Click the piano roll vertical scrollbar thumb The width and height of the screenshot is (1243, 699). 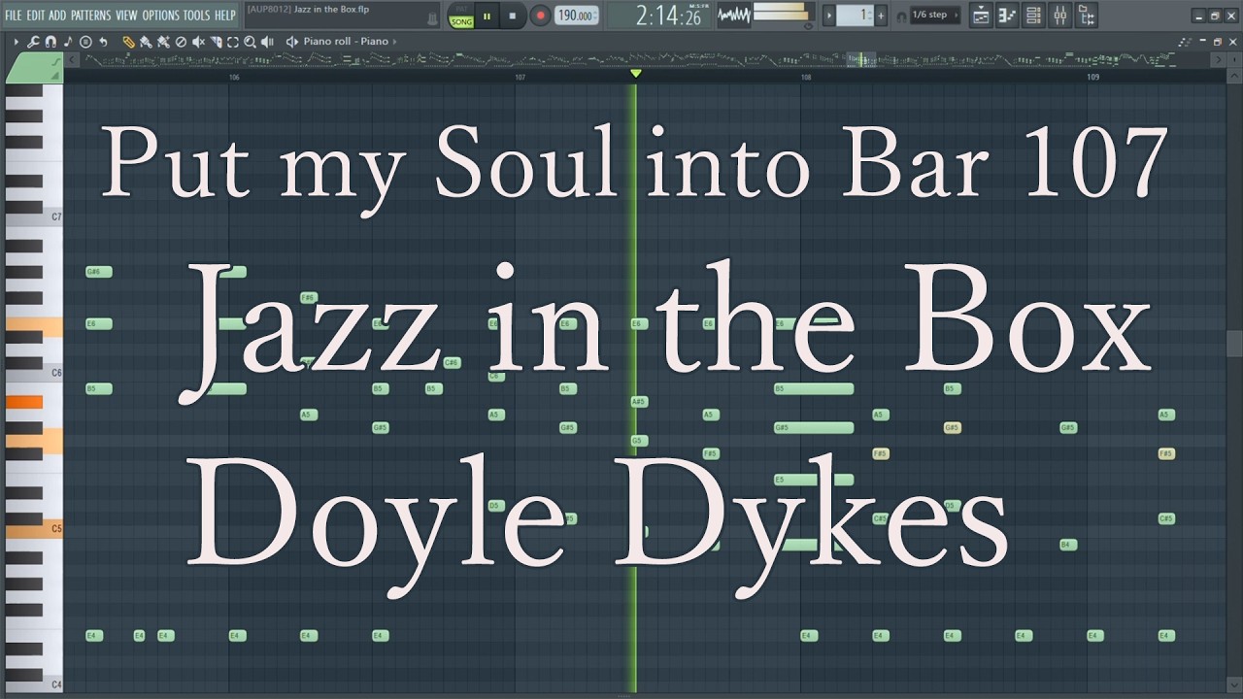point(1234,344)
